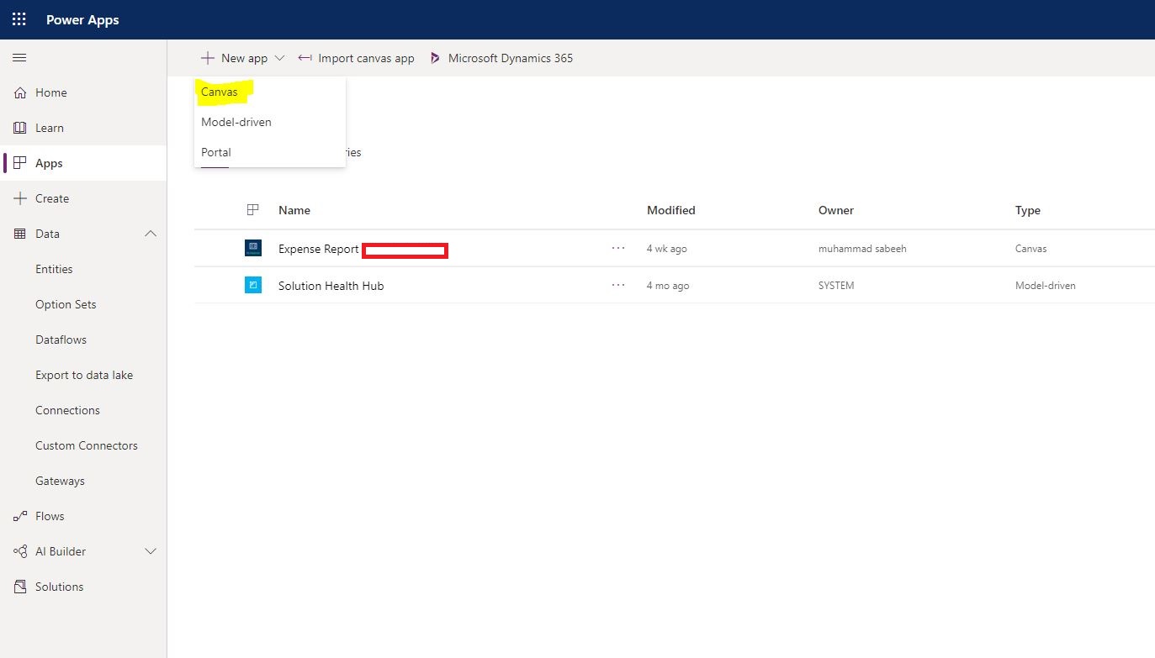The image size is (1155, 658).
Task: Select the Home icon in the sidebar
Action: (x=19, y=92)
